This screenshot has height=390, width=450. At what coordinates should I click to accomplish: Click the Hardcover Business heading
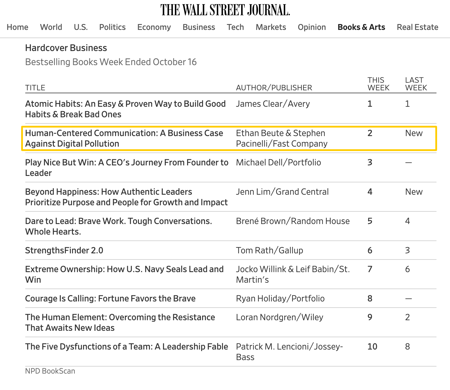click(x=66, y=48)
